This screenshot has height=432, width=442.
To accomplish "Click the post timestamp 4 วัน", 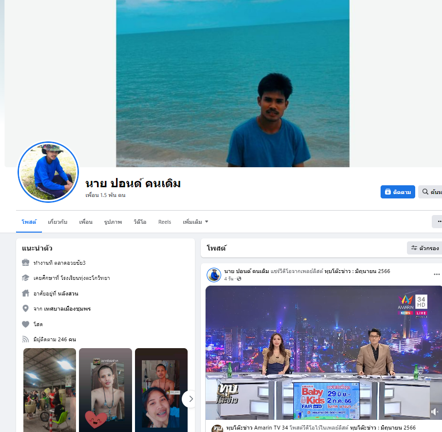I will pos(229,278).
